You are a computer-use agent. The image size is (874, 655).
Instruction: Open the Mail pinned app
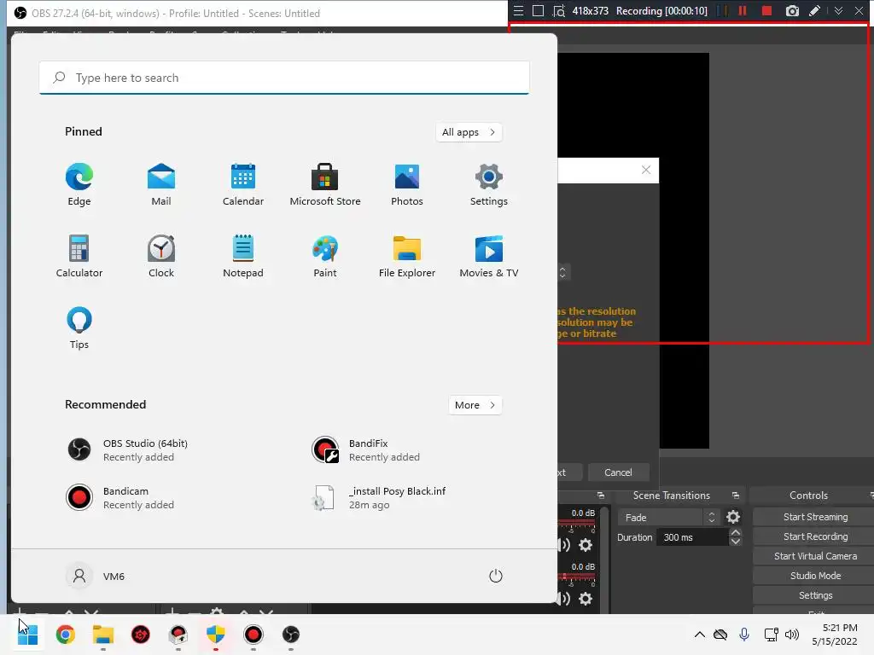click(161, 185)
